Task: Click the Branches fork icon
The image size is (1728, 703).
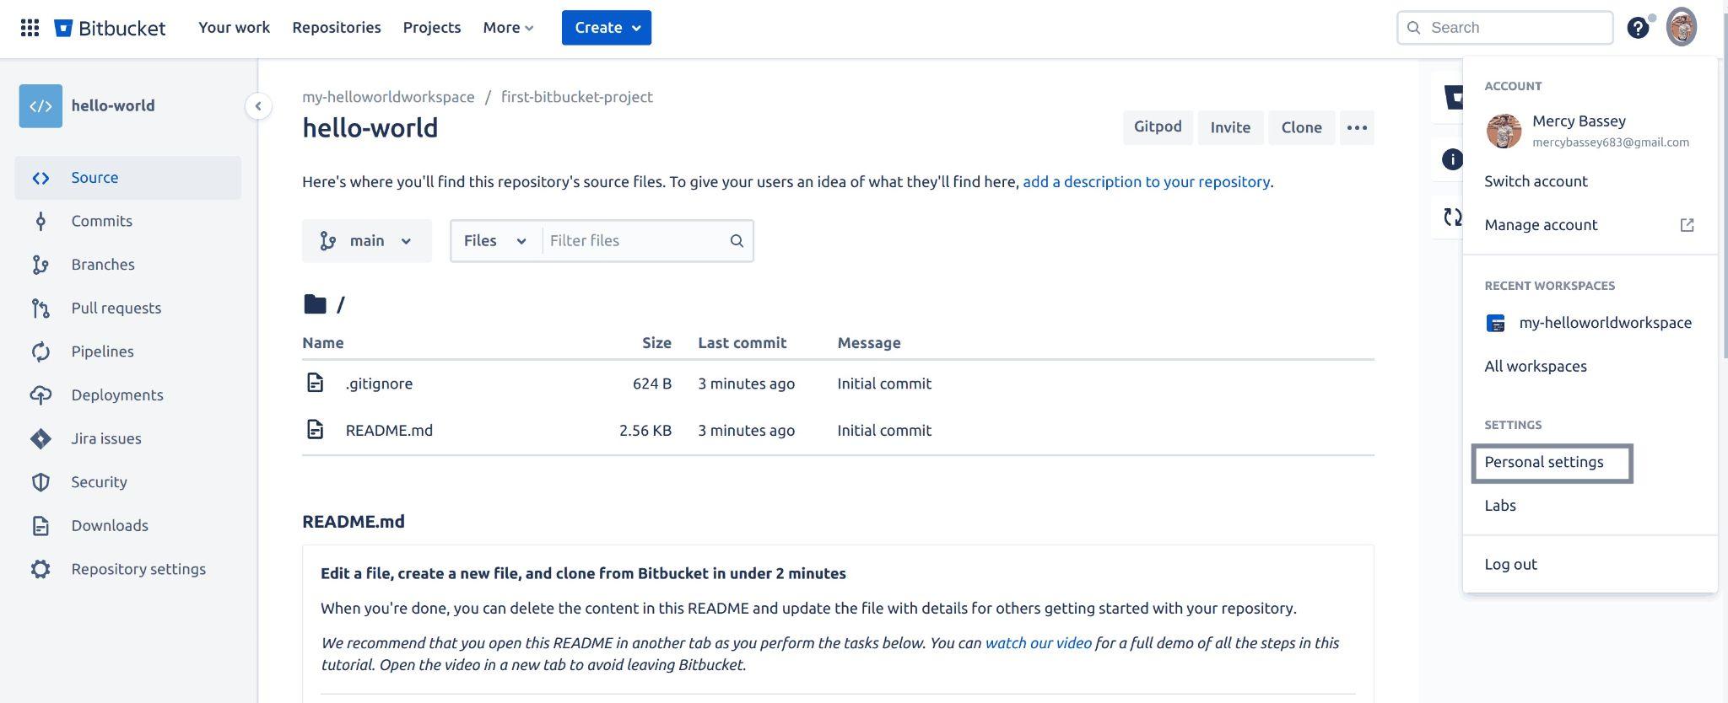Action: 40,265
